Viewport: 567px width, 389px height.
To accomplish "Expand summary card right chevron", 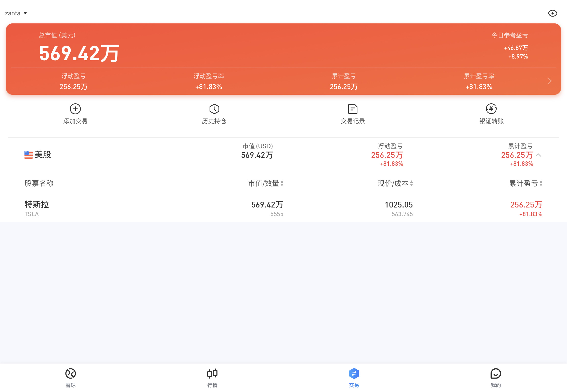I will [x=550, y=81].
